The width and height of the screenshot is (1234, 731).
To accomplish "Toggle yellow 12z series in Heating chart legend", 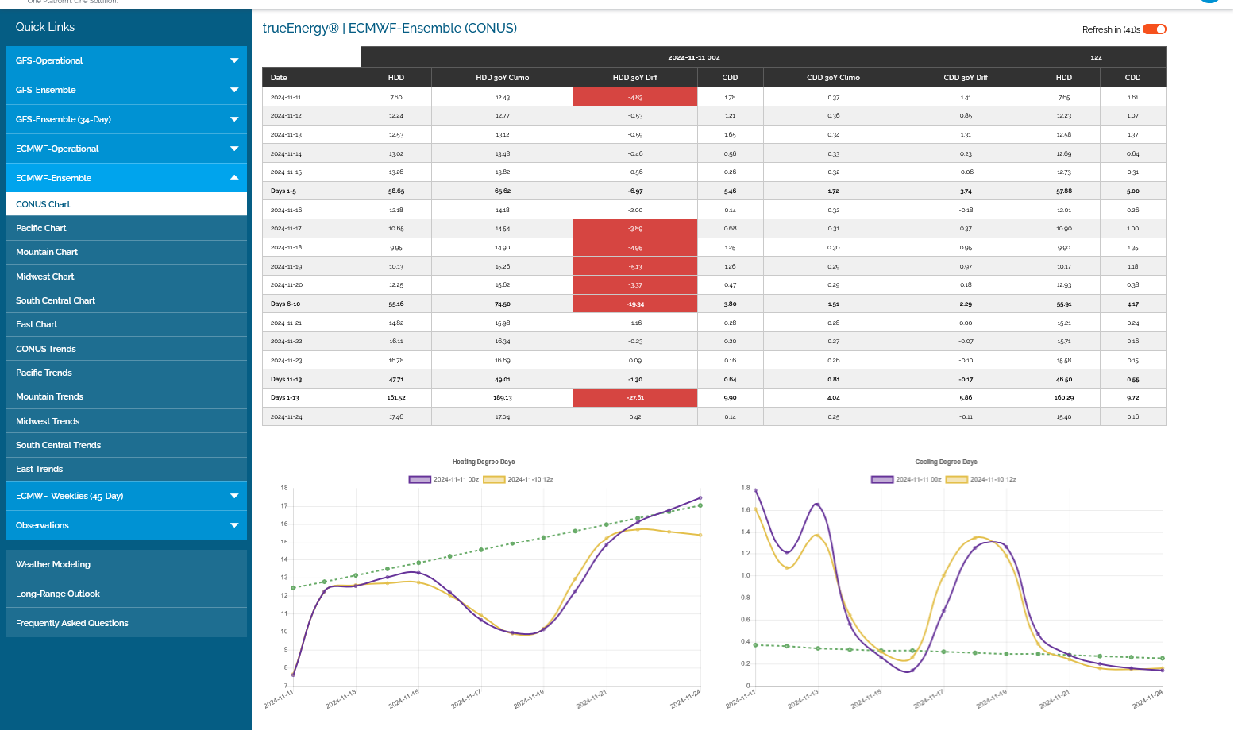I will coord(519,479).
